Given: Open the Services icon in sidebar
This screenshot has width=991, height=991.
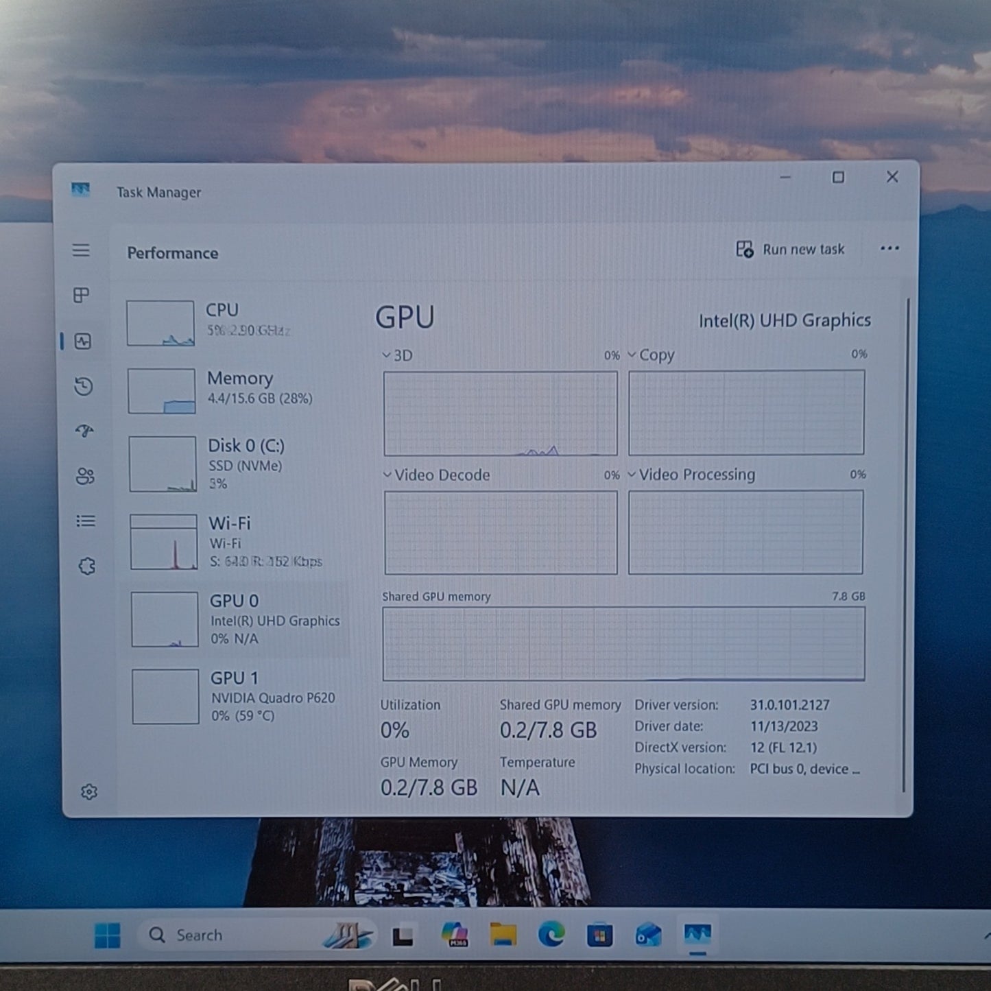Looking at the screenshot, I should [x=86, y=566].
